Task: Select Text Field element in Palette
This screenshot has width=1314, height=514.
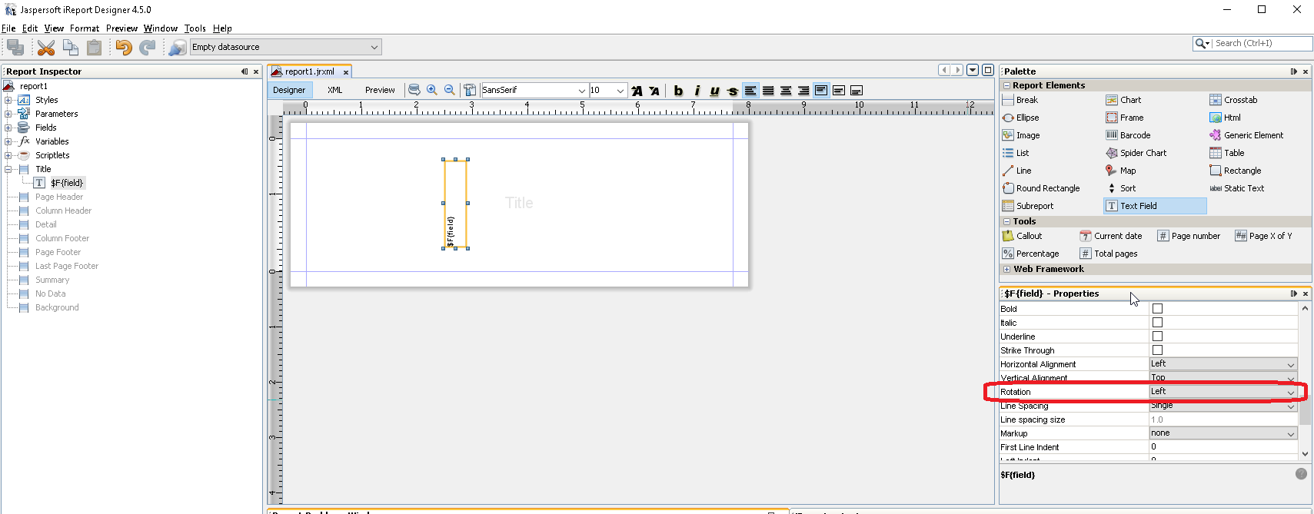Action: point(1155,206)
